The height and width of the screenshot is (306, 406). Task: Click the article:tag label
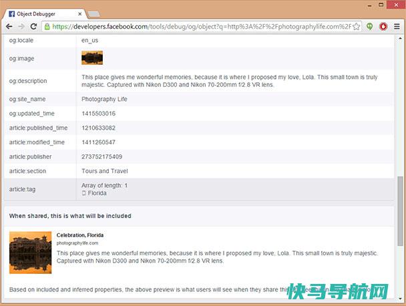click(22, 189)
